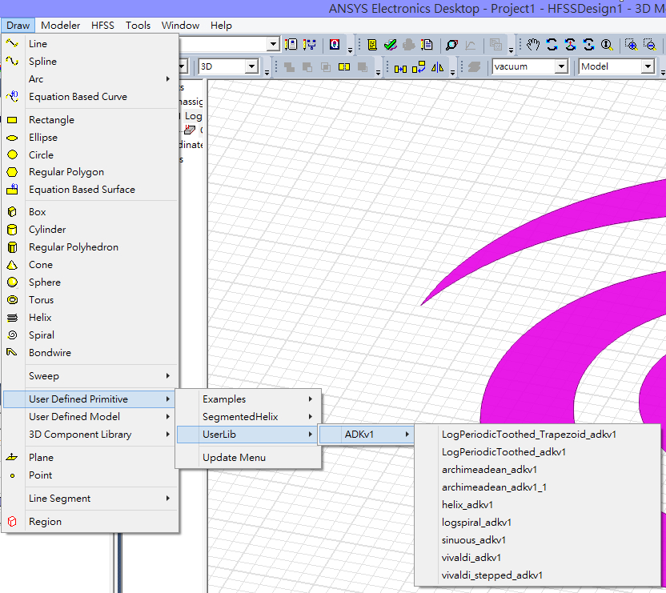Viewport: 666px width, 593px height.
Task: Choose LogPeriodicToothed_Trapezoid_adkv1
Action: [x=538, y=434]
